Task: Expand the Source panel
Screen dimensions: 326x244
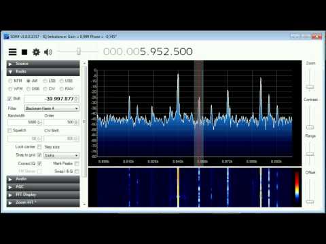Action: pos(43,64)
